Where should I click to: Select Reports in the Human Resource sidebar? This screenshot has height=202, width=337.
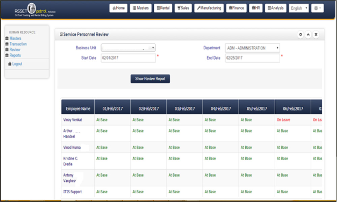point(15,56)
